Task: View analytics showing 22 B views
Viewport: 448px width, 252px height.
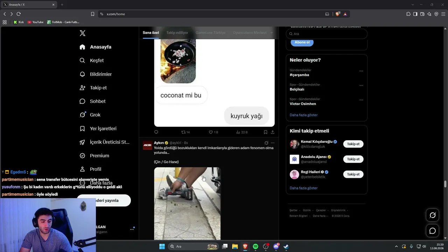Action: tap(242, 132)
